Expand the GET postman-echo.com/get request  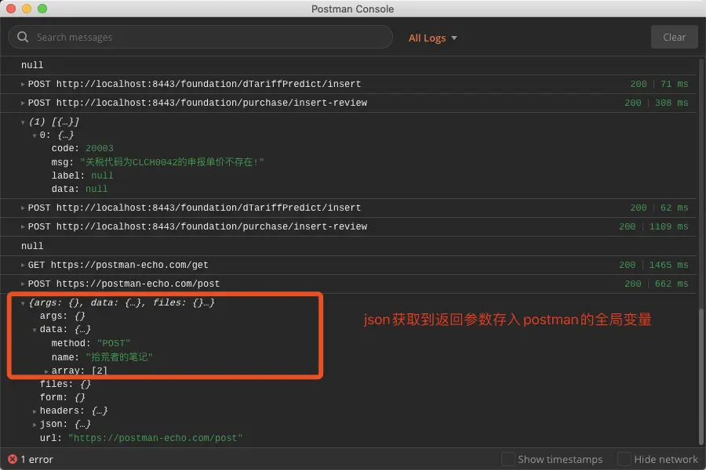(x=23, y=265)
